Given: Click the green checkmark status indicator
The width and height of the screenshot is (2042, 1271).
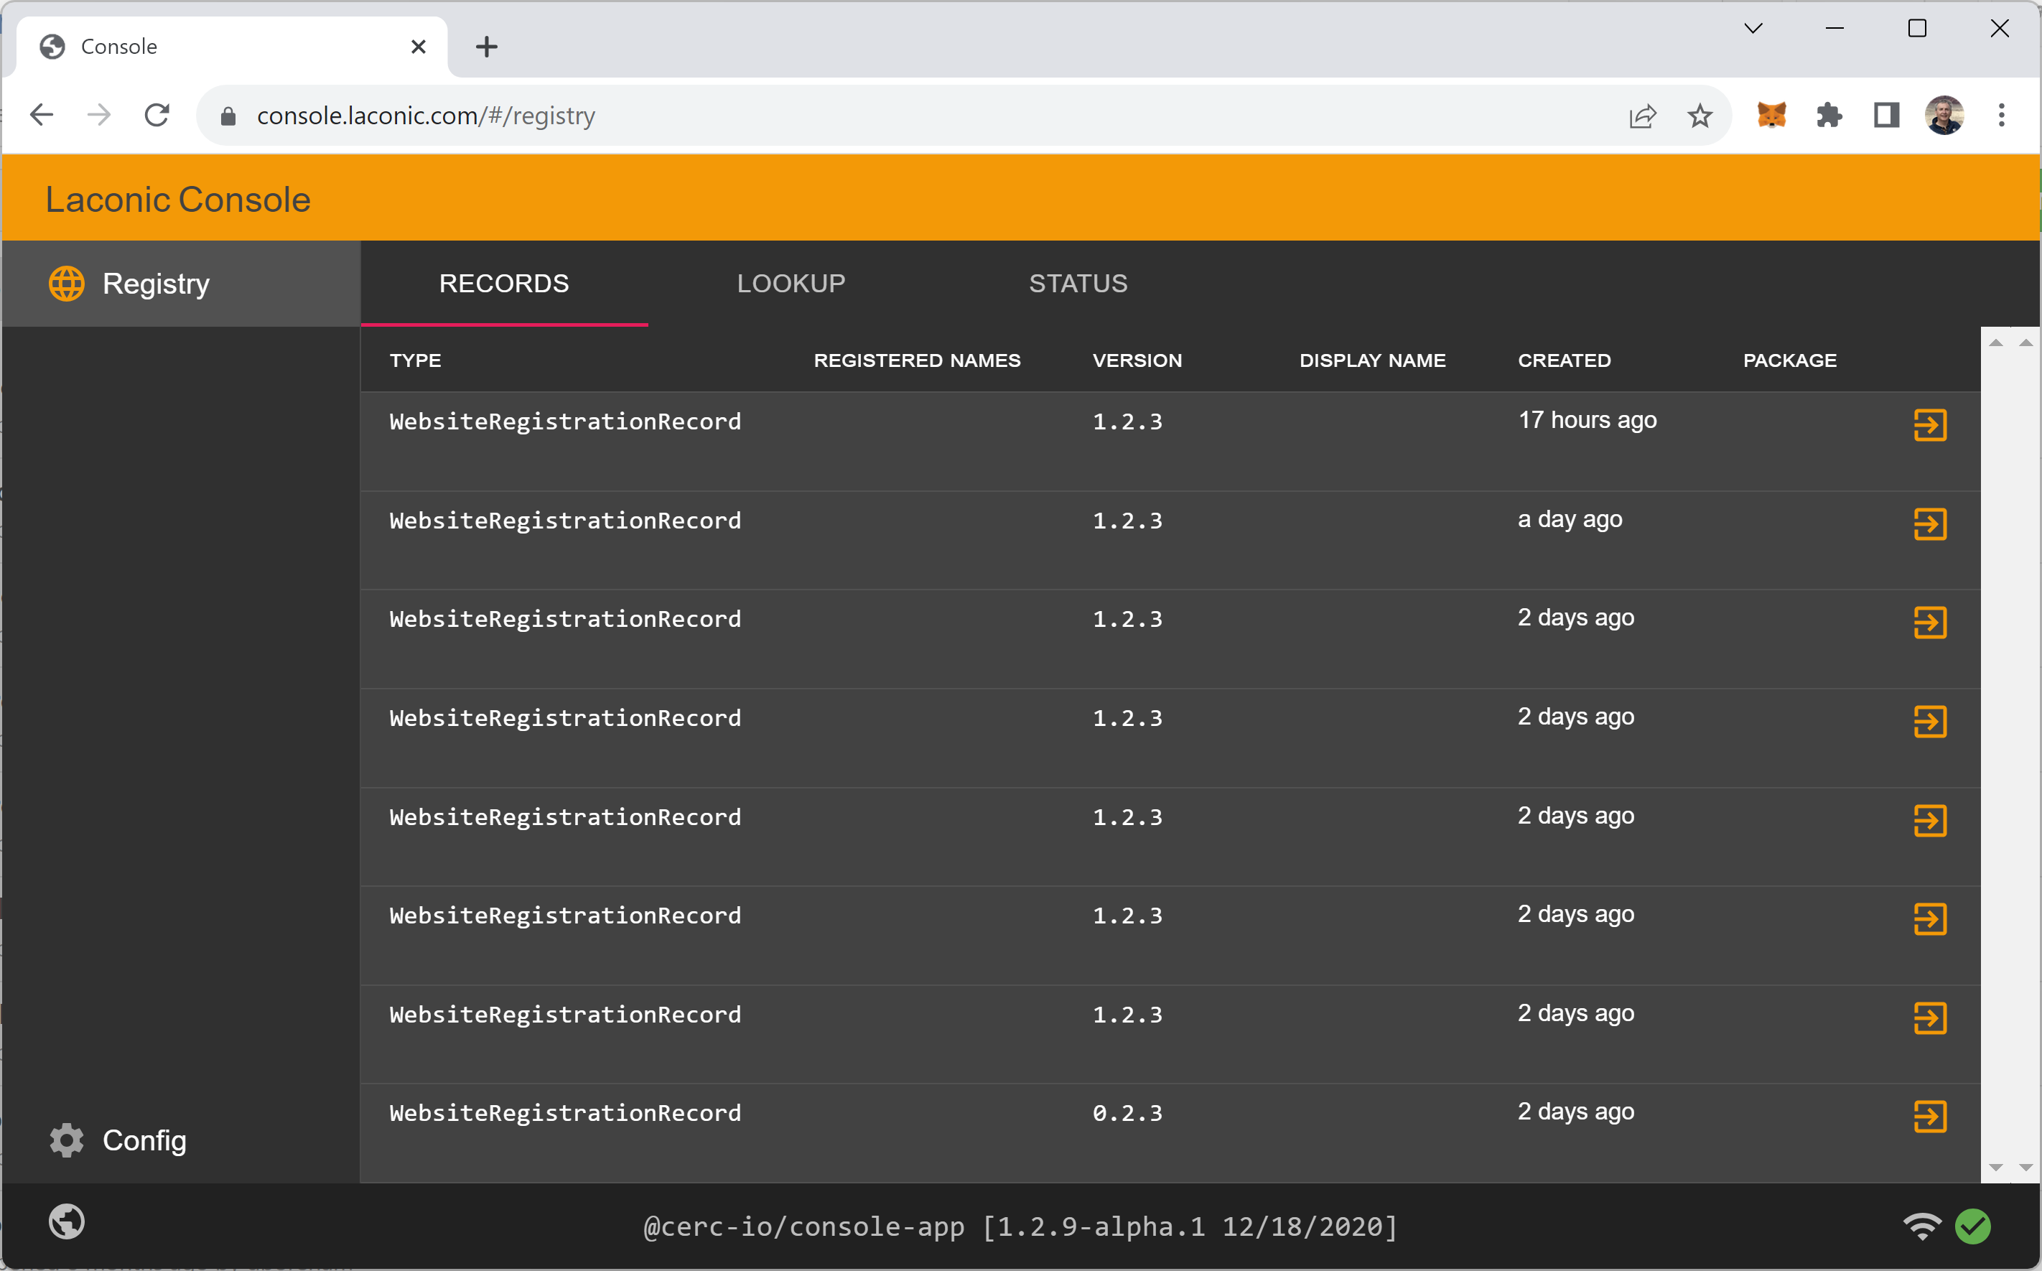Looking at the screenshot, I should click(1972, 1226).
